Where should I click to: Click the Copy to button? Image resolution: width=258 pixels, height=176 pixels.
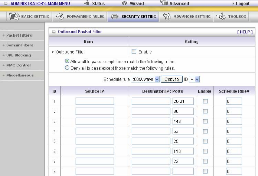pos(172,79)
